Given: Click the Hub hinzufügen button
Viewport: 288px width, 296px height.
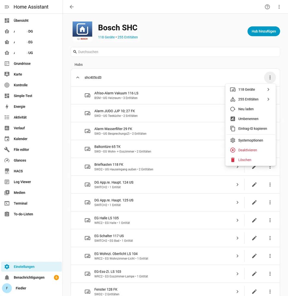Looking at the screenshot, I should pos(264,31).
